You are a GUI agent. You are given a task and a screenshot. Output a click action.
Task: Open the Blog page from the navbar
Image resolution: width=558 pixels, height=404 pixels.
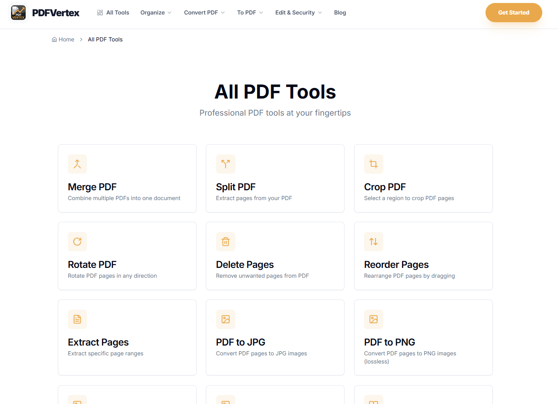(x=340, y=12)
